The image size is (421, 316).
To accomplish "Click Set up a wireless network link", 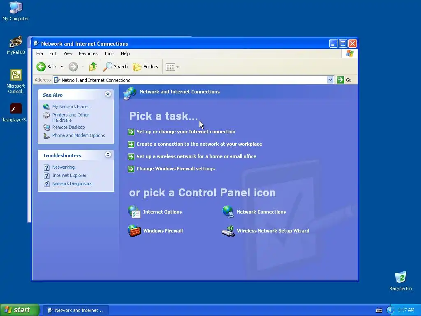I will [x=196, y=156].
